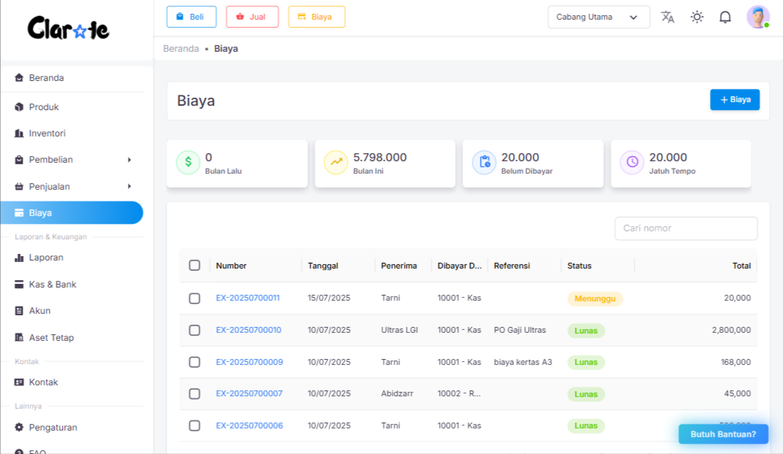783x454 pixels.
Task: Click the Butuh Bantuan? help button
Action: point(723,434)
